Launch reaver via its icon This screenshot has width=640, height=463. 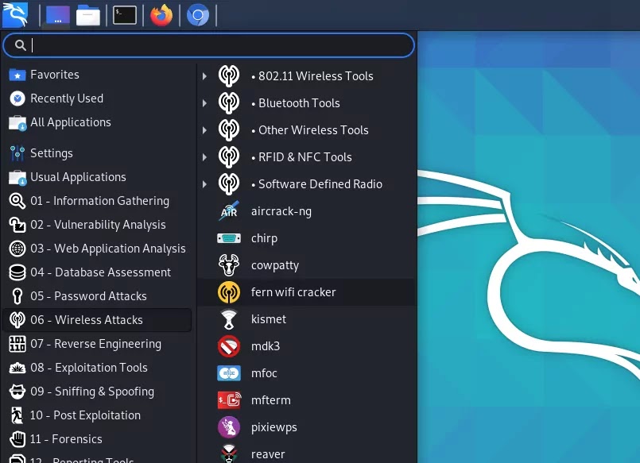click(x=229, y=453)
